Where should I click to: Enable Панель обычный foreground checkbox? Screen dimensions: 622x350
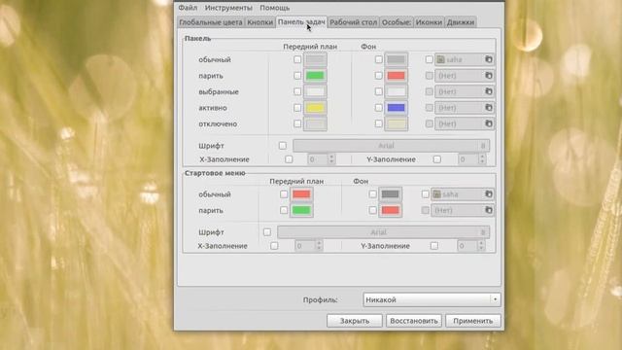click(297, 59)
